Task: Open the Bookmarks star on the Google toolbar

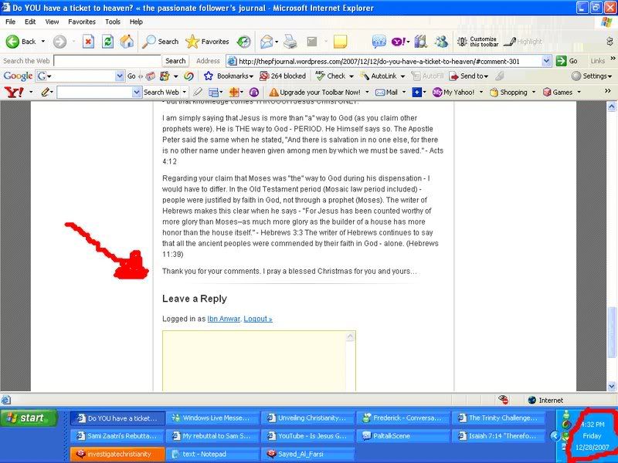Action: (209, 76)
